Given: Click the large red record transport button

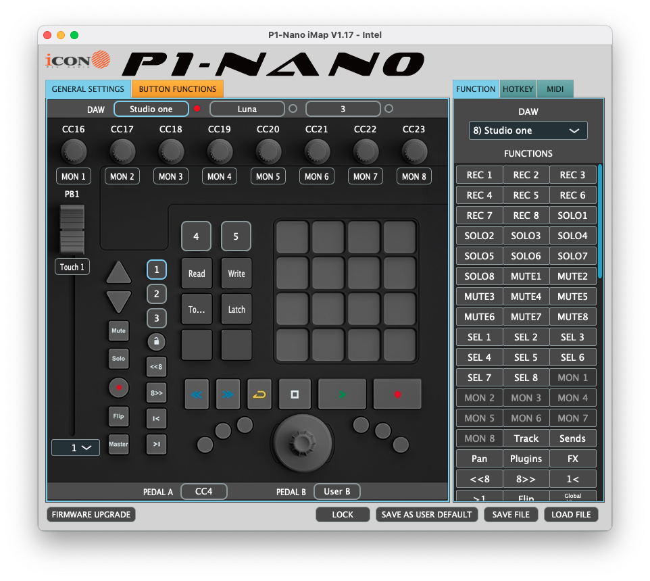Looking at the screenshot, I should coord(397,394).
